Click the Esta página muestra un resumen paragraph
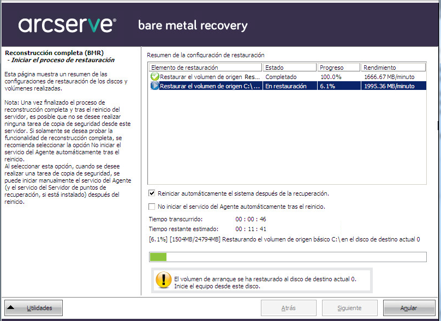The width and height of the screenshot is (441, 321). 66,81
